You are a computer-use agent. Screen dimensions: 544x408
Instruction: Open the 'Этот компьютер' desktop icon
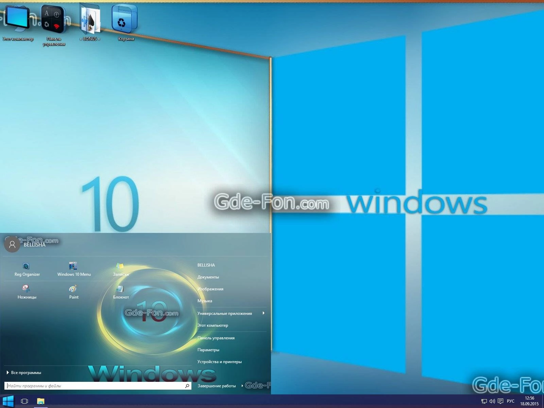point(18,22)
